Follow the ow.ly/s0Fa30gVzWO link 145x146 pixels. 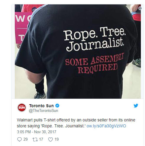tap(106, 126)
